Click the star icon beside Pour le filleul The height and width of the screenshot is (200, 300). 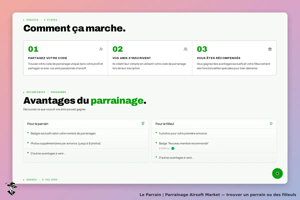(x=271, y=123)
